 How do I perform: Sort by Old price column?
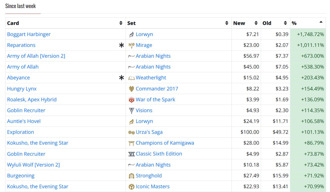coord(285,23)
